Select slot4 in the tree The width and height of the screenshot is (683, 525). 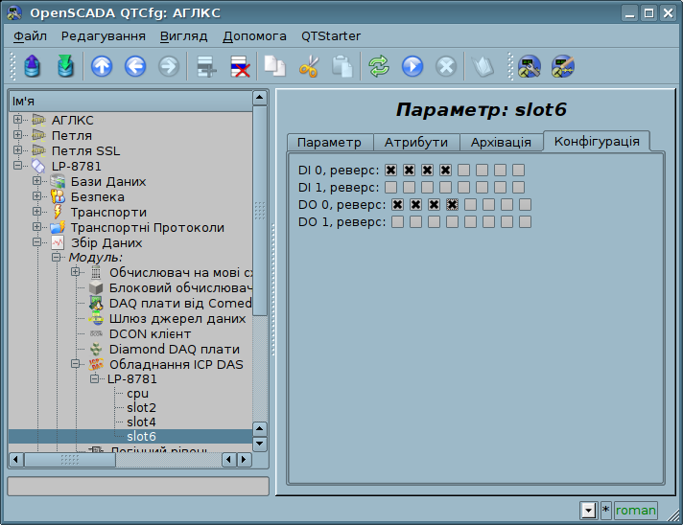(141, 422)
